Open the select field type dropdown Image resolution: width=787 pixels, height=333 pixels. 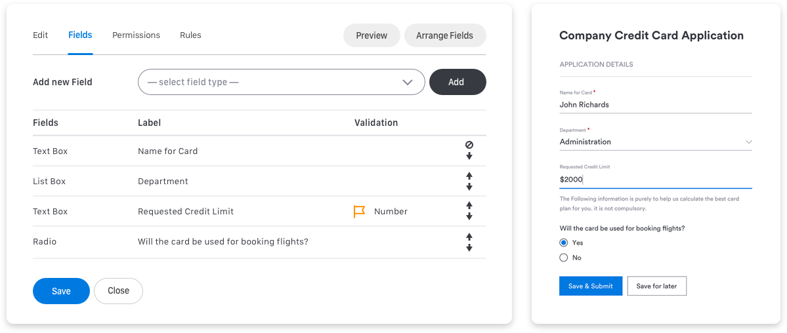pyautogui.click(x=281, y=82)
